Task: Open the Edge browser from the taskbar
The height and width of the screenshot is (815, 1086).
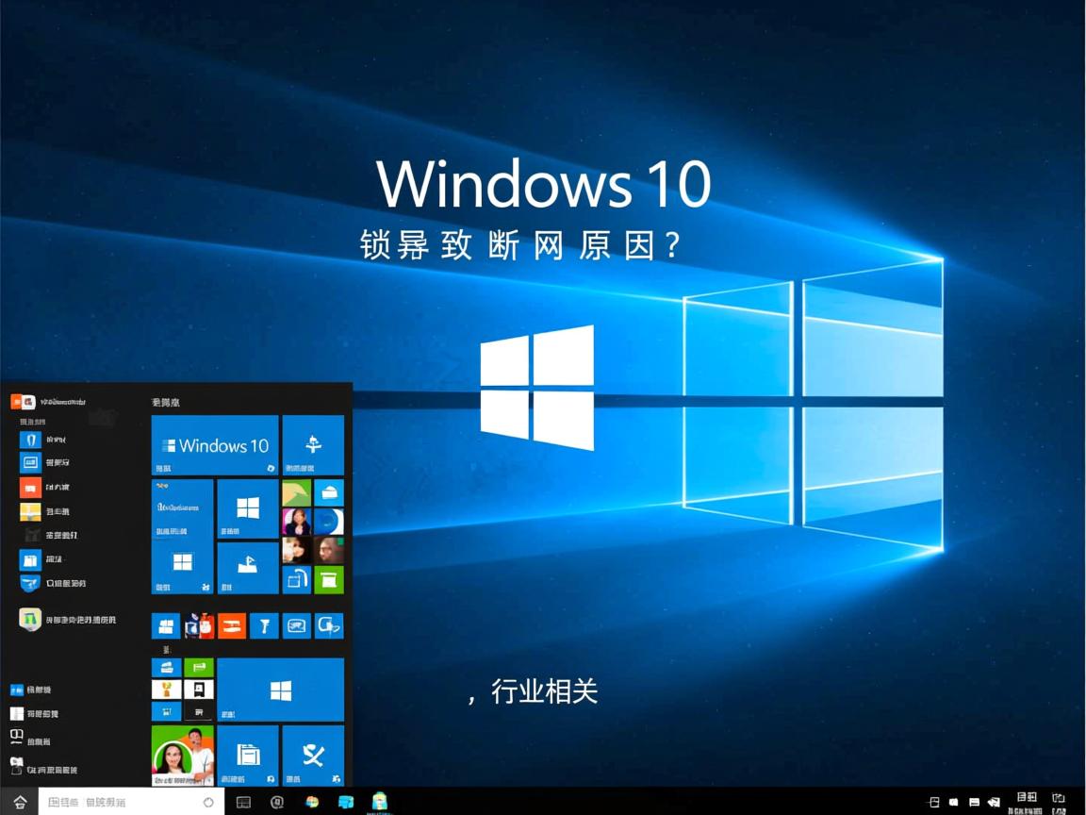Action: pyautogui.click(x=276, y=802)
